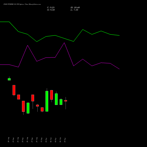Click the 28 Aug date axis label

(37, 140)
